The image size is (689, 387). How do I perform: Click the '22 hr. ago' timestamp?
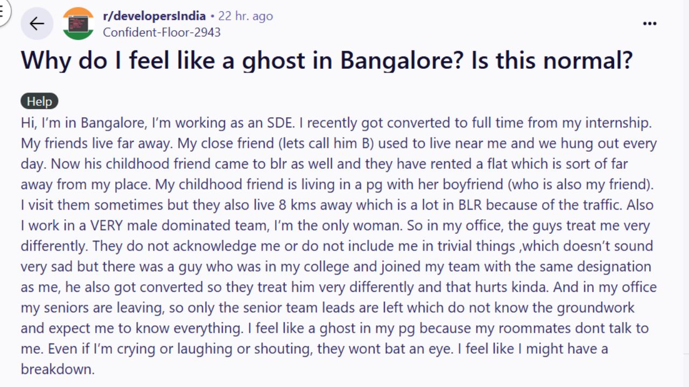[x=245, y=16]
